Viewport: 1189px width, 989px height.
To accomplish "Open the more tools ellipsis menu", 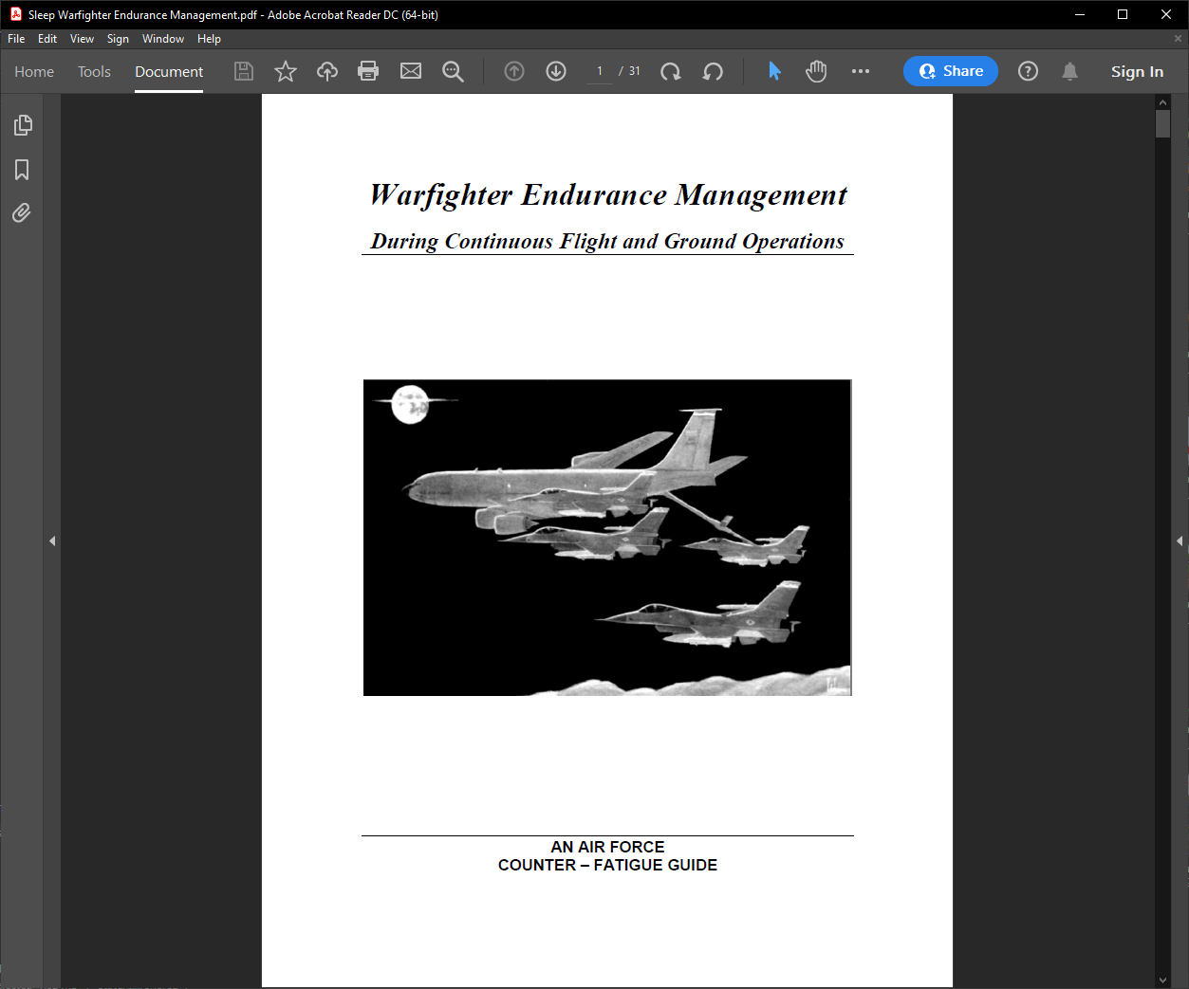I will [x=861, y=71].
